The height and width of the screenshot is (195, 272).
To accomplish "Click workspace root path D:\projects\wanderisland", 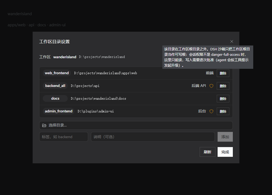I will (102, 57).
